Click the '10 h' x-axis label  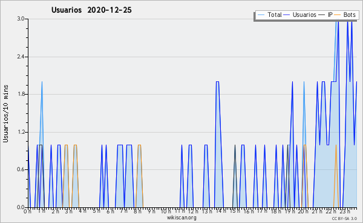pos(166,211)
